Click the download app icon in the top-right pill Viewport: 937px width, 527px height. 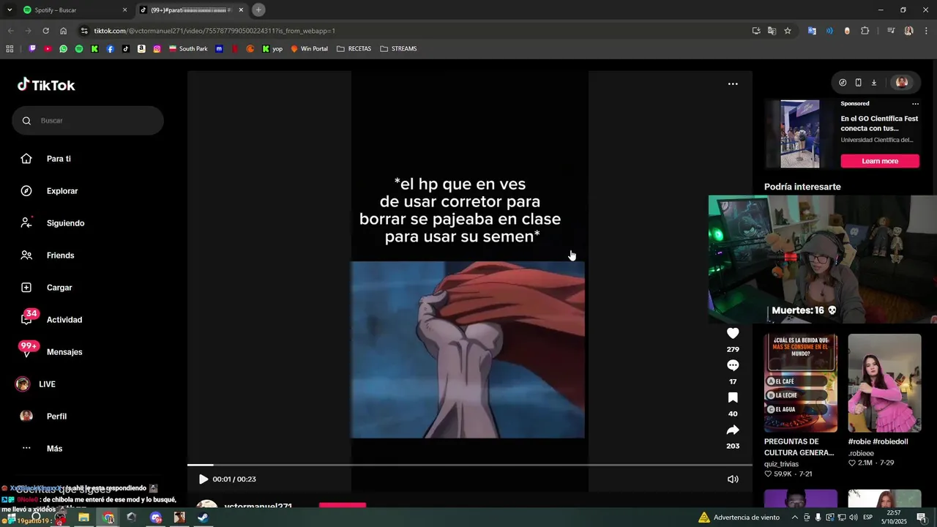coord(873,83)
